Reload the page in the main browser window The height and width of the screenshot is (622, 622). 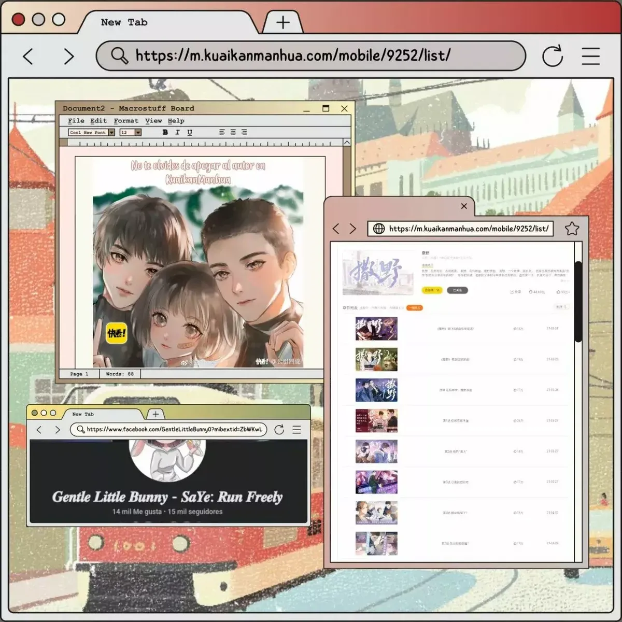pyautogui.click(x=553, y=56)
